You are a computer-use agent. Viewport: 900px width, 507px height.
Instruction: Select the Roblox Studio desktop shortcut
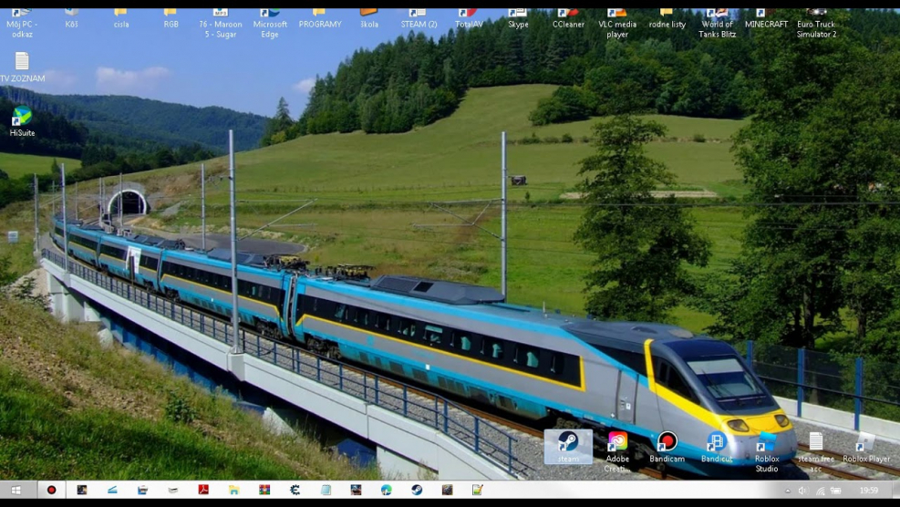point(766,452)
